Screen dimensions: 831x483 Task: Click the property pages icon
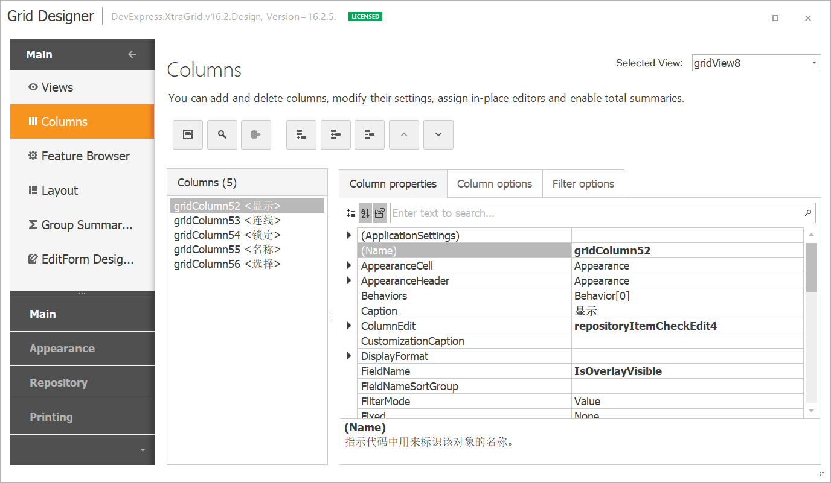coord(380,213)
